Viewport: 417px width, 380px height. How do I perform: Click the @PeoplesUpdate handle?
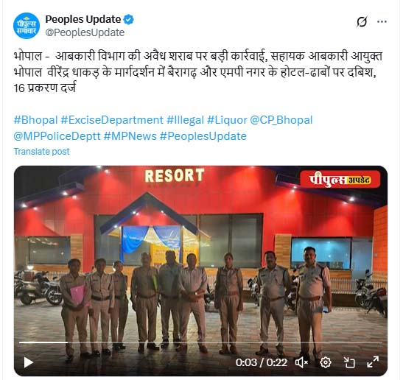tap(85, 32)
